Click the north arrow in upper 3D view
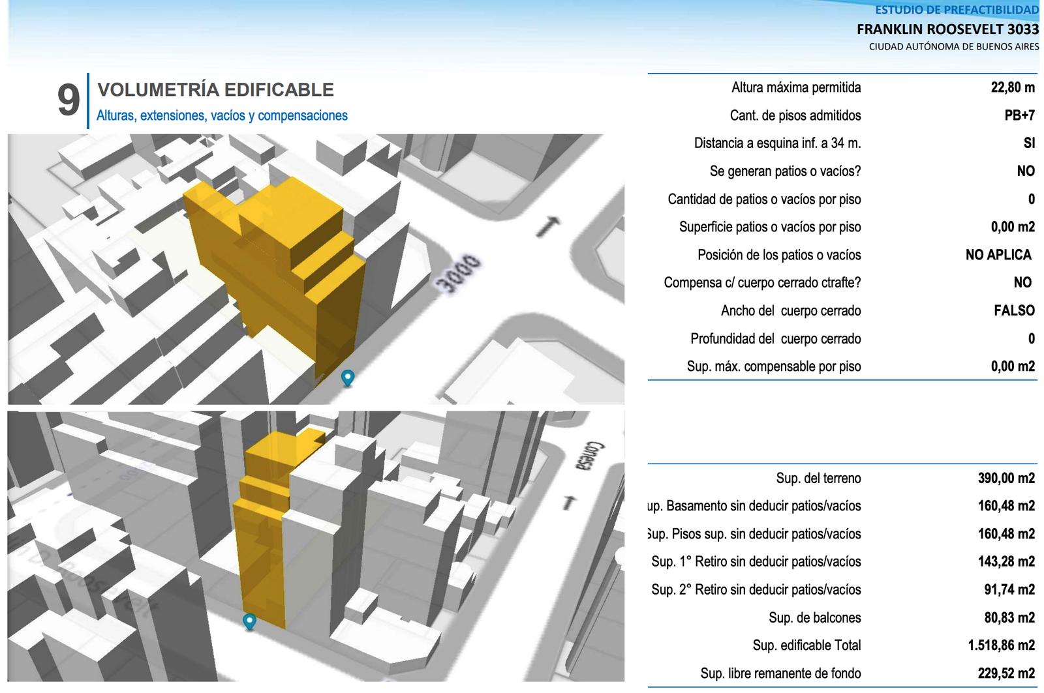This screenshot has height=693, width=1044. [548, 227]
